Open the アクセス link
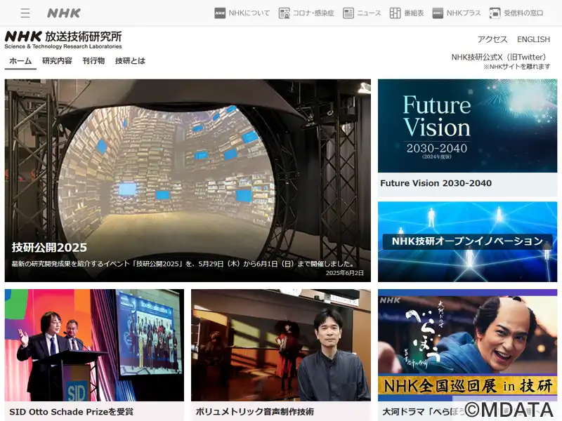The width and height of the screenshot is (562, 421). (492, 39)
